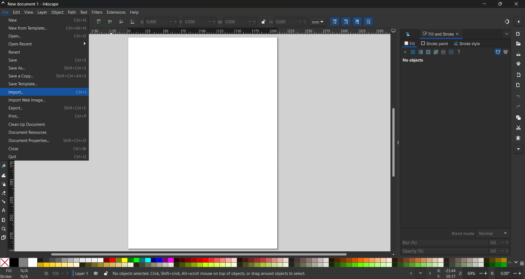
Task: Click flat color fill type button
Action: pyautogui.click(x=413, y=52)
